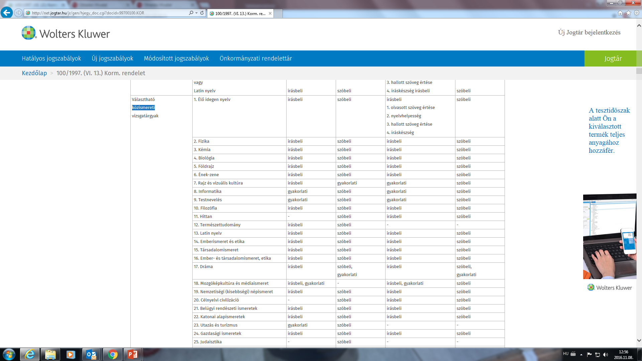Open the Windows Start button
Image resolution: width=642 pixels, height=361 pixels.
(9, 354)
